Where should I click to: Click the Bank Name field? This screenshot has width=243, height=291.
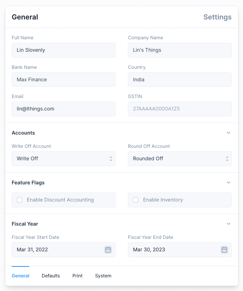coord(63,80)
